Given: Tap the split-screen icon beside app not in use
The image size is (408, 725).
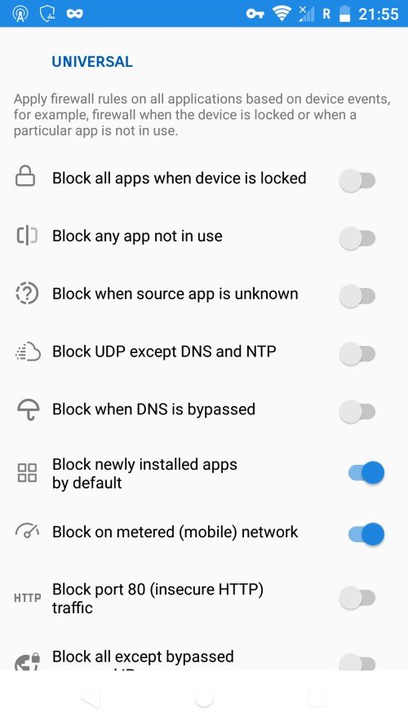Looking at the screenshot, I should coord(27,237).
